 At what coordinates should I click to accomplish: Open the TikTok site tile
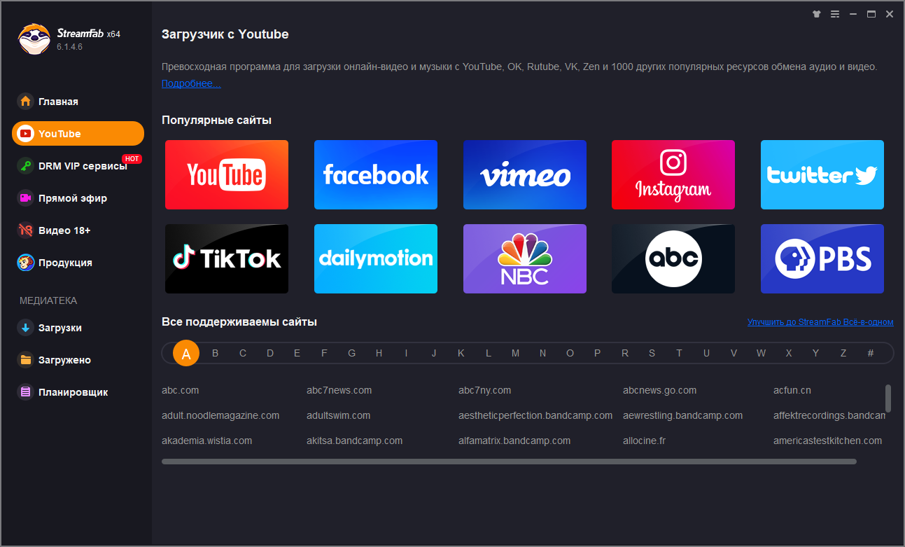pyautogui.click(x=227, y=258)
